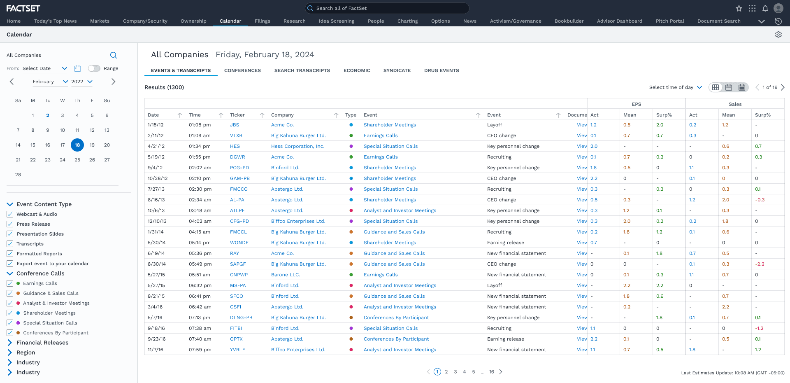This screenshot has width=790, height=383.
Task: Sort by the Ticker column arrow
Action: (x=262, y=115)
